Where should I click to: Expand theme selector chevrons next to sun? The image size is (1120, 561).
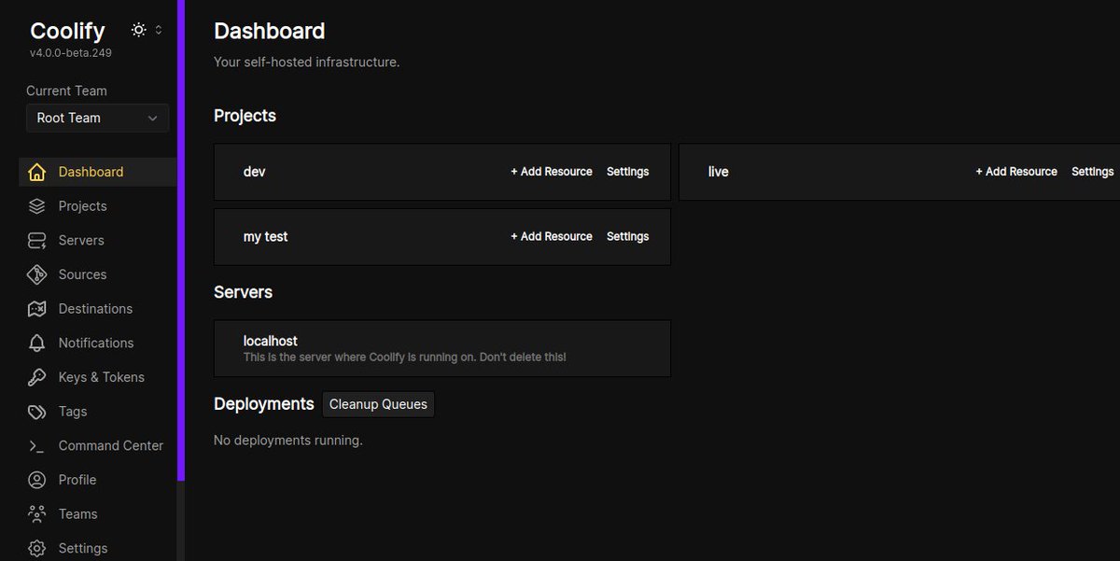point(159,30)
